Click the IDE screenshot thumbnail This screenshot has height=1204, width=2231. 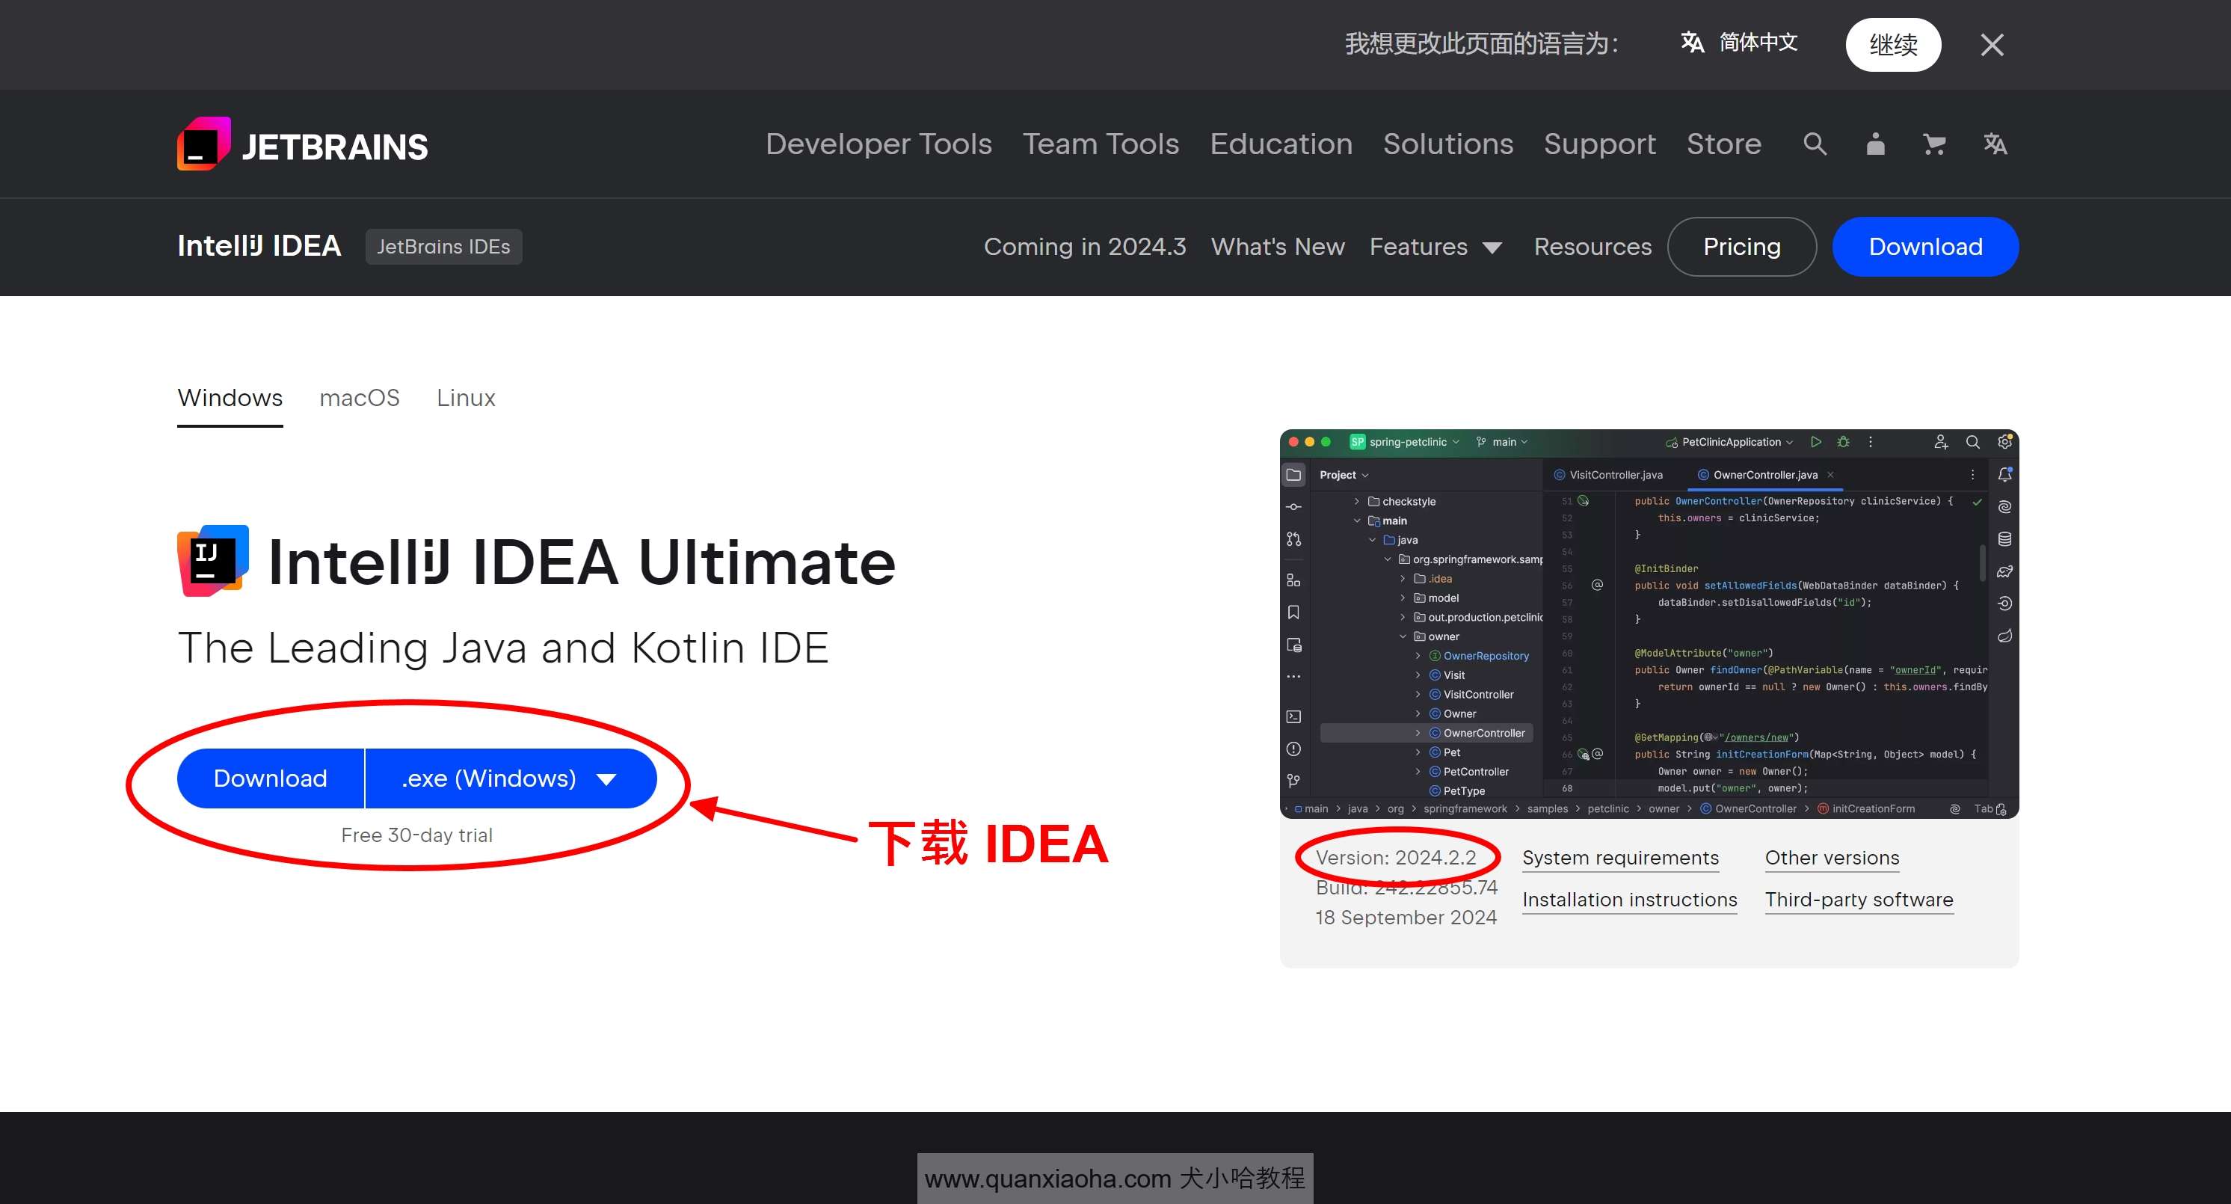(1649, 624)
